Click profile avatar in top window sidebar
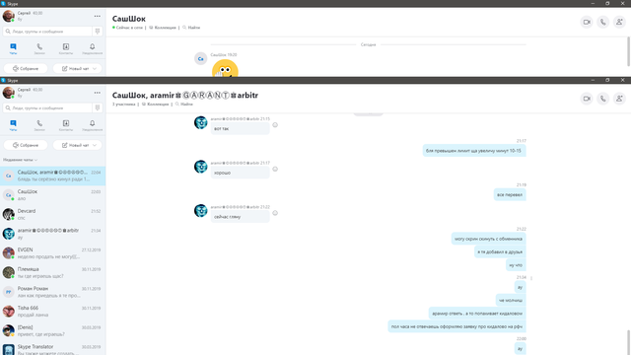Image resolution: width=631 pixels, height=355 pixels. (9, 16)
